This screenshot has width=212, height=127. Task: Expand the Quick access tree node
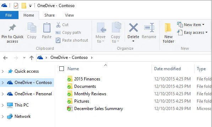click(x=3, y=71)
